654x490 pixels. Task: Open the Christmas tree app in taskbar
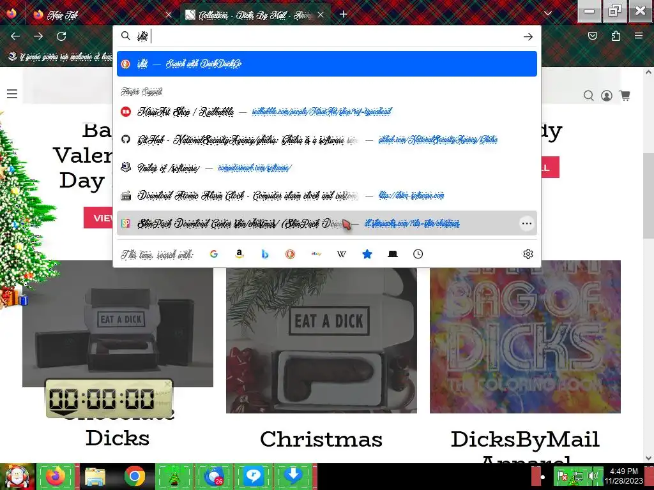point(174,477)
